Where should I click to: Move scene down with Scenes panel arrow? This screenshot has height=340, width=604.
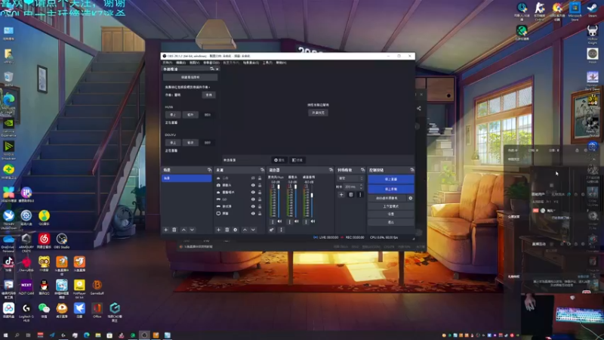tap(192, 230)
